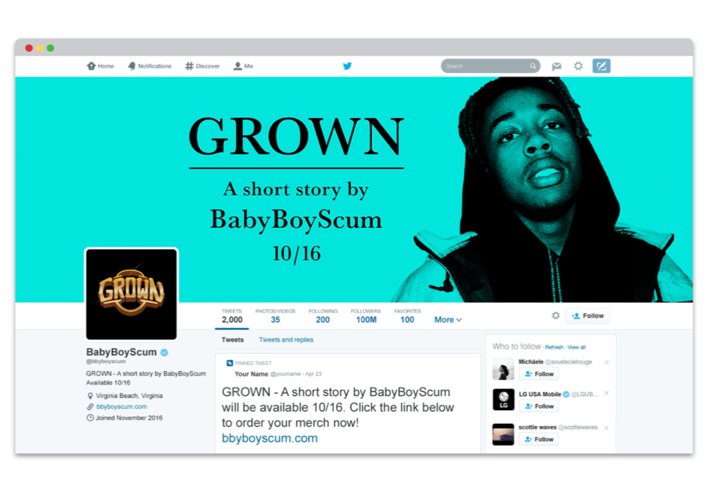Switch to Tweets and replies tab

286,340
